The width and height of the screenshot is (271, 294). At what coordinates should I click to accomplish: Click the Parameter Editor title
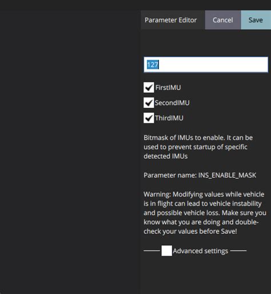(170, 20)
